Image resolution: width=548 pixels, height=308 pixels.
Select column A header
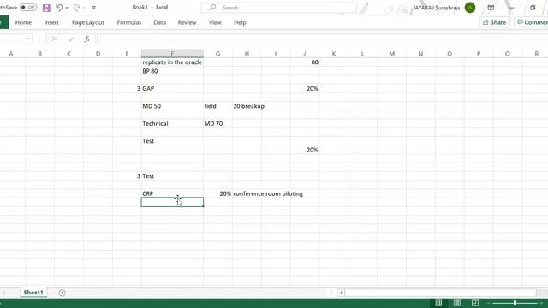tap(11, 53)
